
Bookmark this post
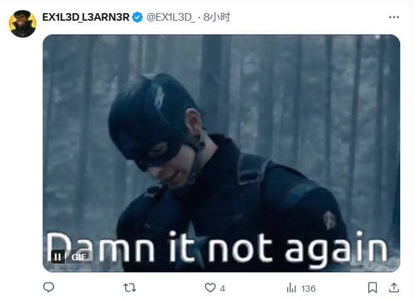(x=372, y=288)
